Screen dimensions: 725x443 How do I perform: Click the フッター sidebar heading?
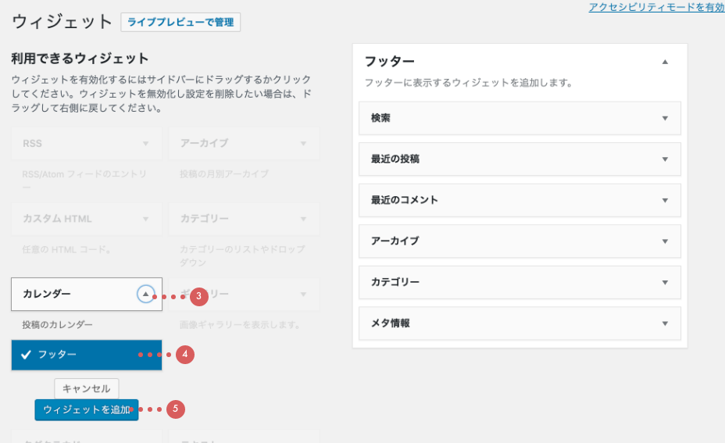tap(390, 62)
